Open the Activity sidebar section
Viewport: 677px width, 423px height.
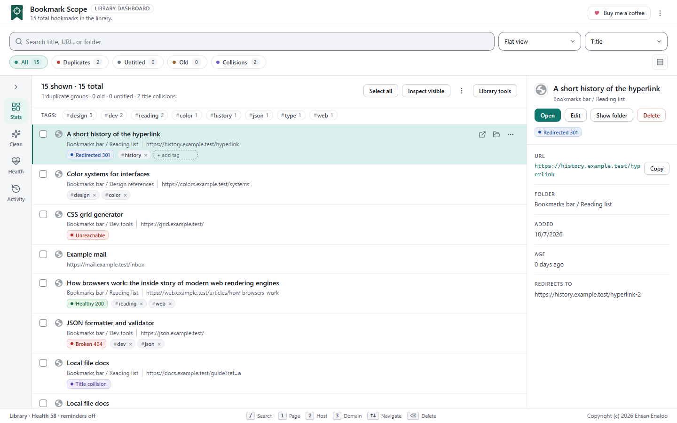(16, 193)
